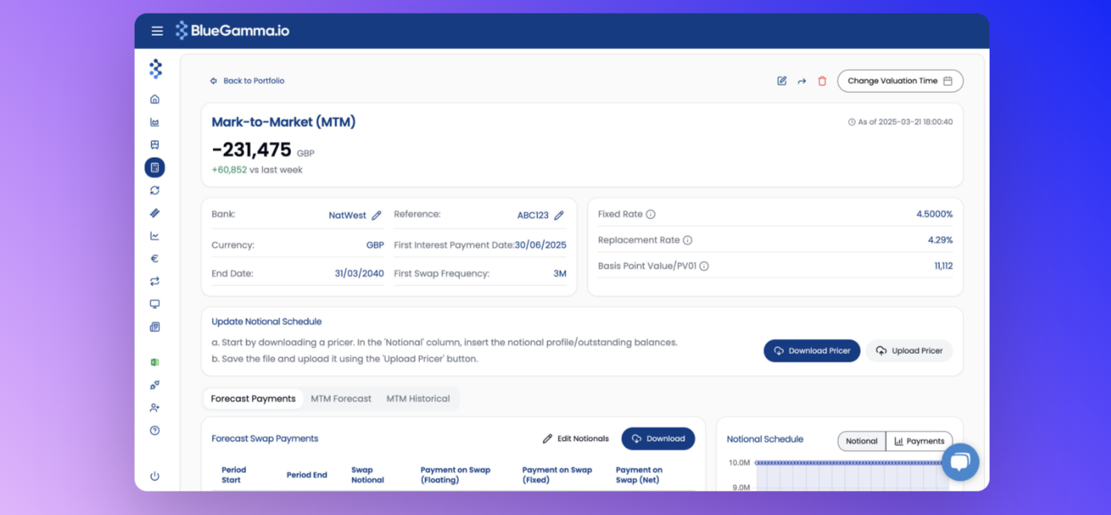Click the edit pencil icon near delete
The height and width of the screenshot is (515, 1111).
(x=782, y=81)
